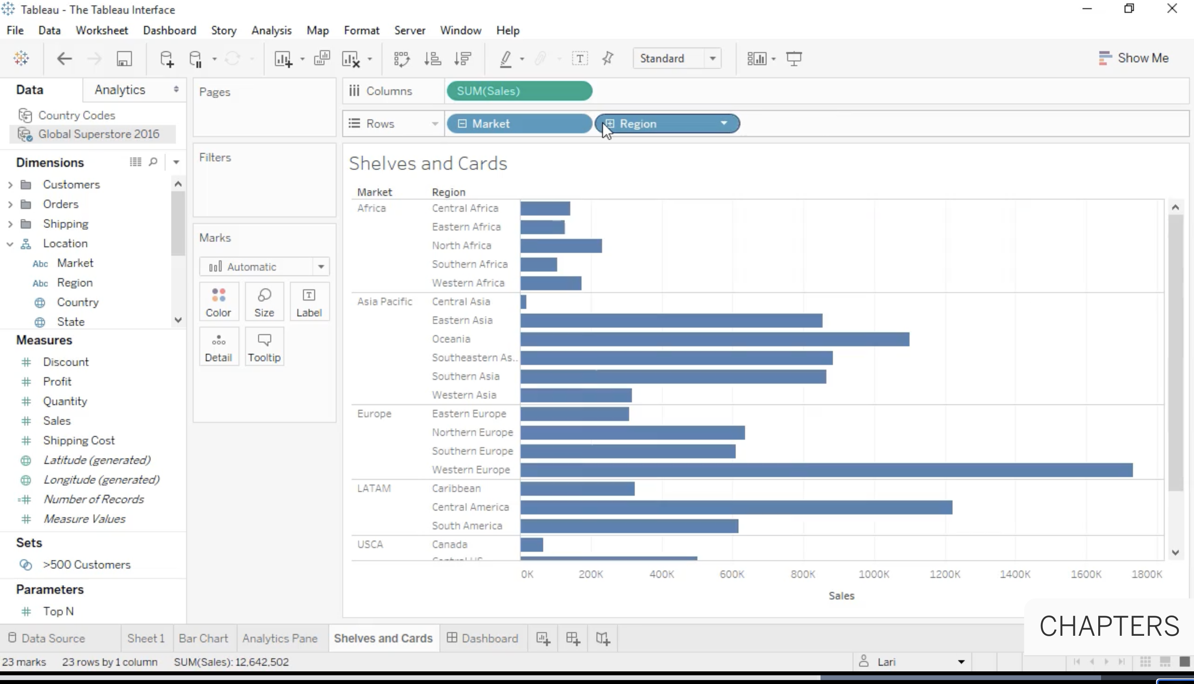Click the Show Me button

pyautogui.click(x=1133, y=58)
